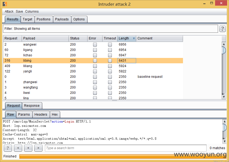Viewport: 229px width, 162px height.
Task: Go to next search match arrow
Action: point(38,148)
